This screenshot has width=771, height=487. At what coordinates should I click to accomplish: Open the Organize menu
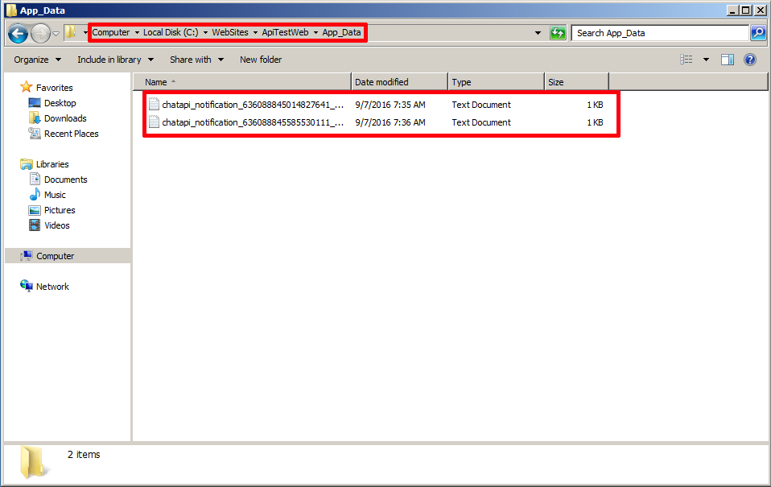click(37, 60)
